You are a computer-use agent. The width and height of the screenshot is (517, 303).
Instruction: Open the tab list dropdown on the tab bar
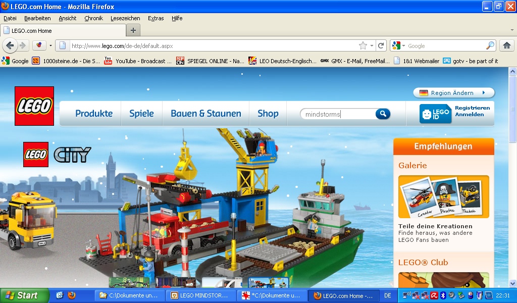tap(511, 30)
